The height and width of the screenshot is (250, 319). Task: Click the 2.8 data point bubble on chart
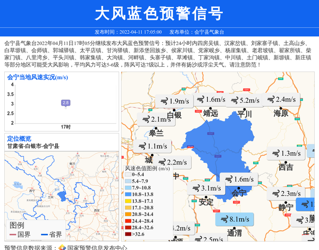tap(66, 103)
